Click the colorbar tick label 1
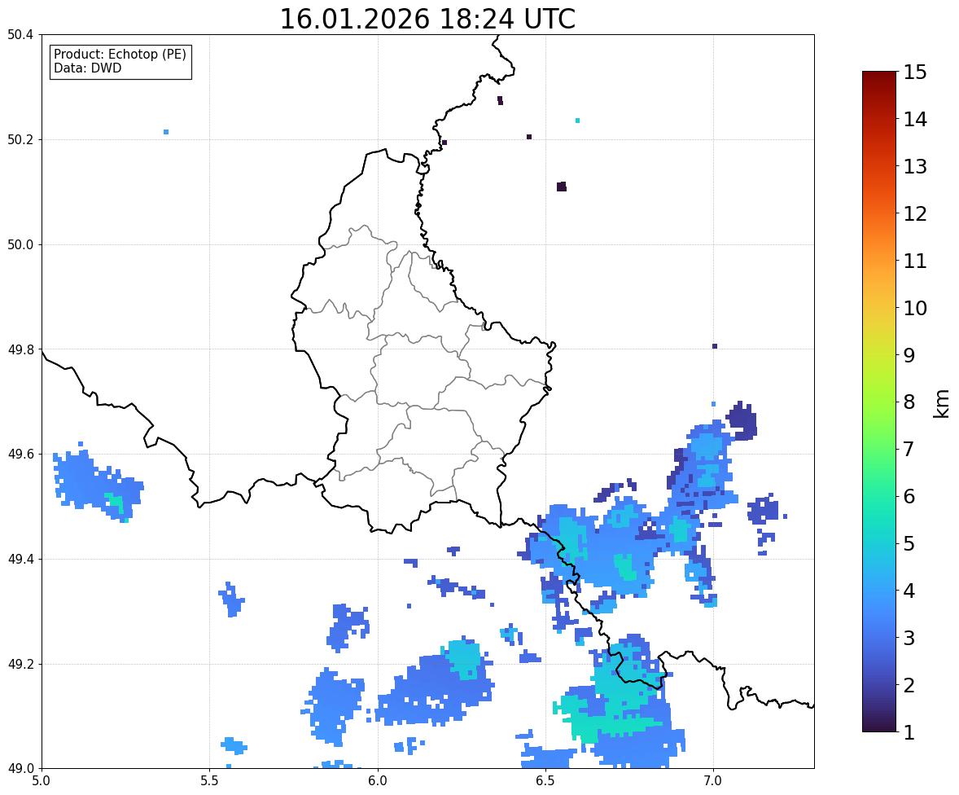The height and width of the screenshot is (795, 959). tap(909, 732)
